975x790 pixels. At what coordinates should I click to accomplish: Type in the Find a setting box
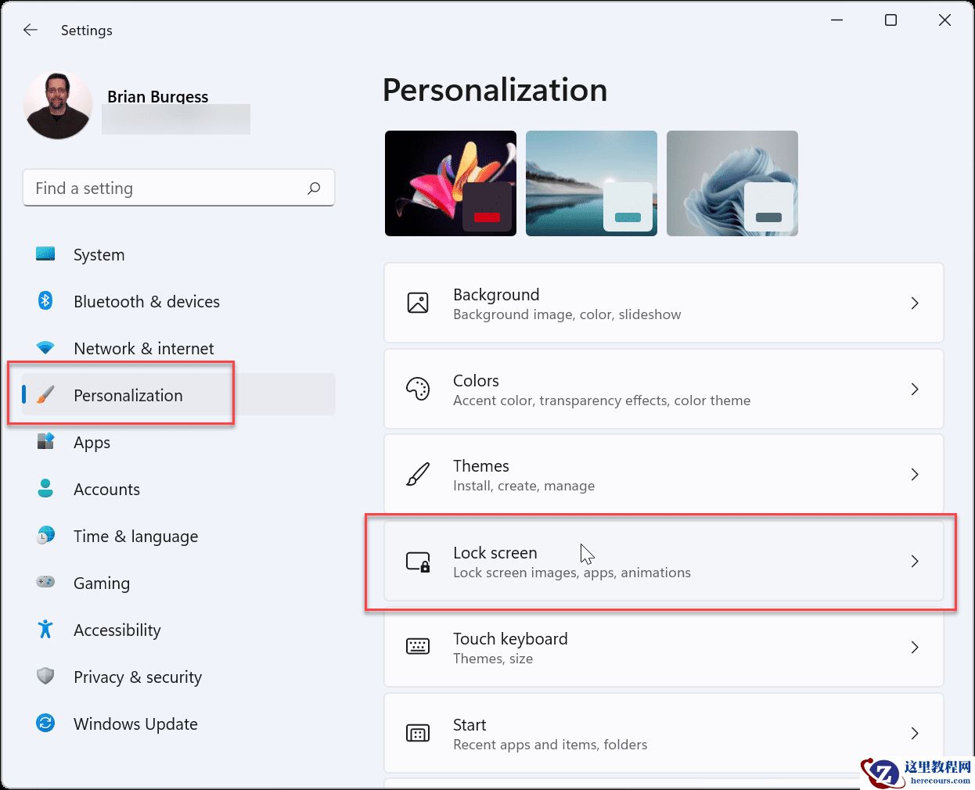pyautogui.click(x=164, y=189)
